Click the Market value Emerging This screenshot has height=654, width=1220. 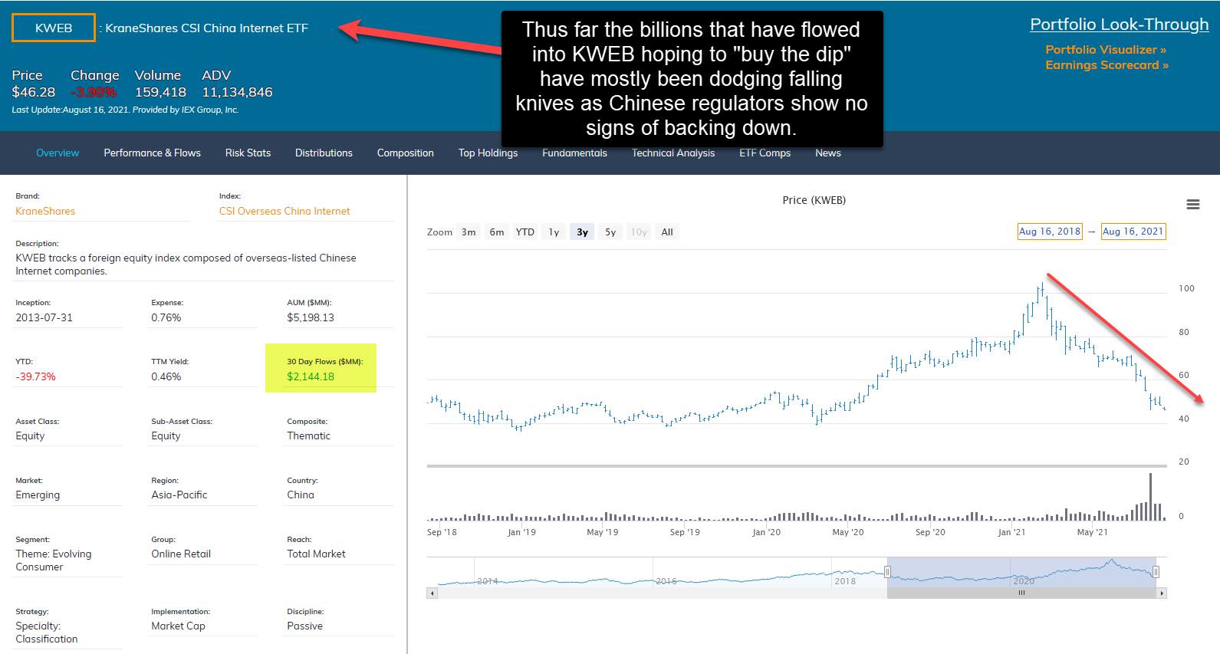click(38, 495)
